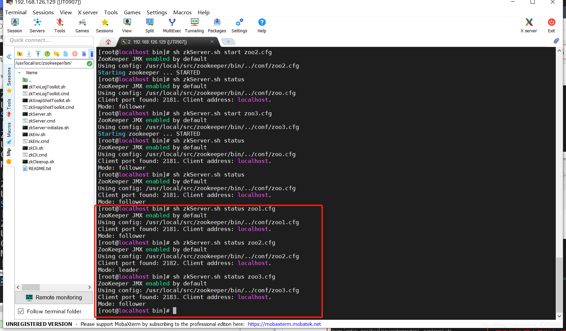This screenshot has width=566, height=331.
Task: Open the Settings gear toolbar icon
Action: tap(239, 26)
